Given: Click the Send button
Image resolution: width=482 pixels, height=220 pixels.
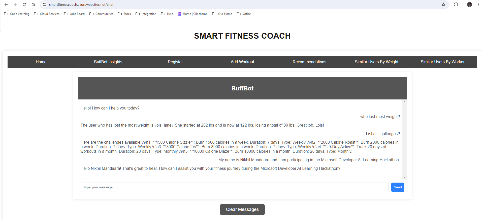Looking at the screenshot, I should click(397, 187).
